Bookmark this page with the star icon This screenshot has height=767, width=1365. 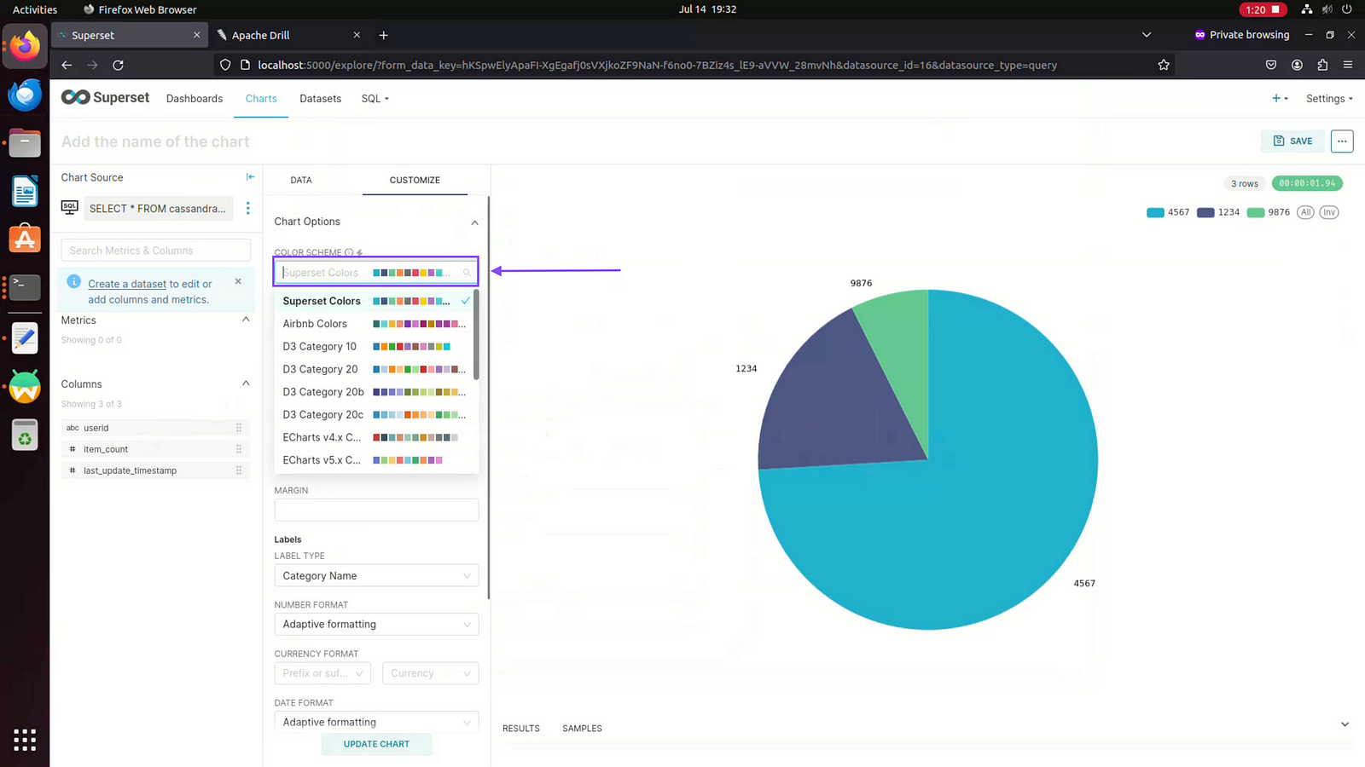1164,65
